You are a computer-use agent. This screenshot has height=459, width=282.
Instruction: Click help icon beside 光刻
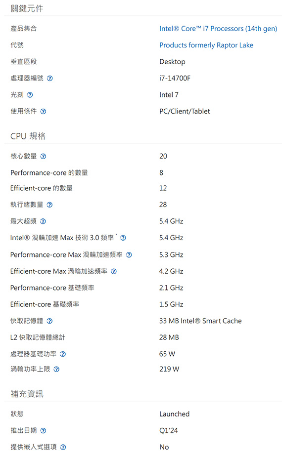pyautogui.click(x=30, y=95)
